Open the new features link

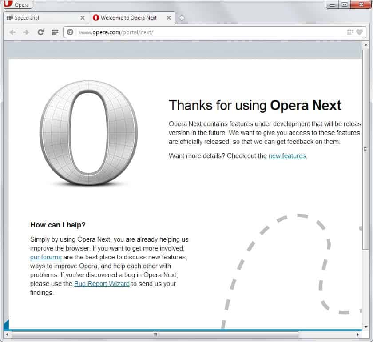287,156
